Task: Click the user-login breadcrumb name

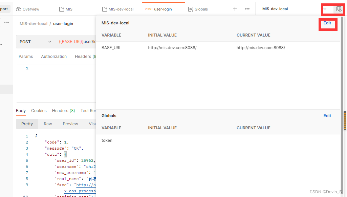Action: click(x=63, y=24)
